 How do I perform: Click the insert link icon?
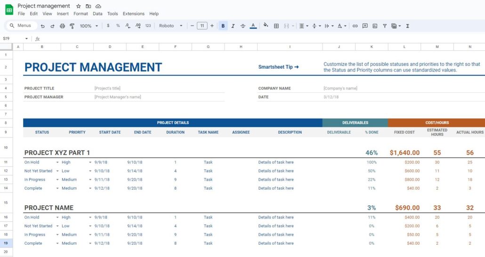355,26
